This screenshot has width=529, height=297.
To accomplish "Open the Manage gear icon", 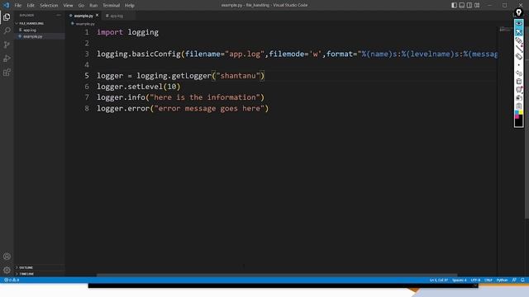I will tap(7, 270).
